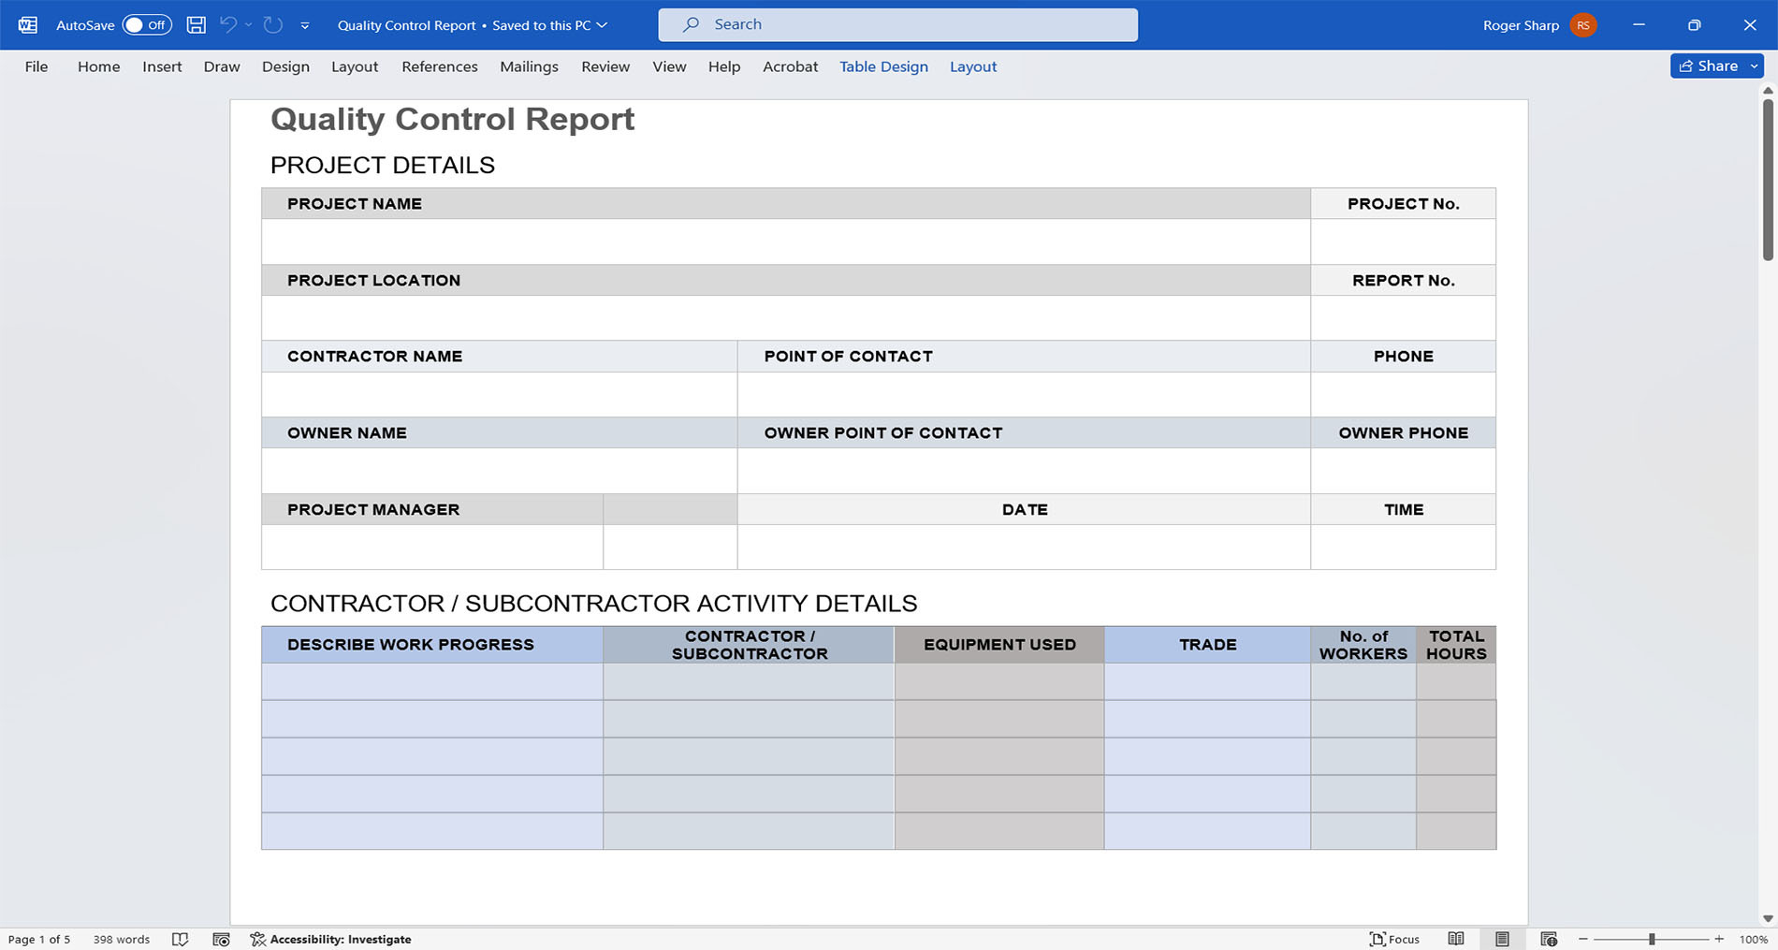Click the empty cell under OWNER PHONE
The width and height of the screenshot is (1778, 950).
[x=1403, y=471]
